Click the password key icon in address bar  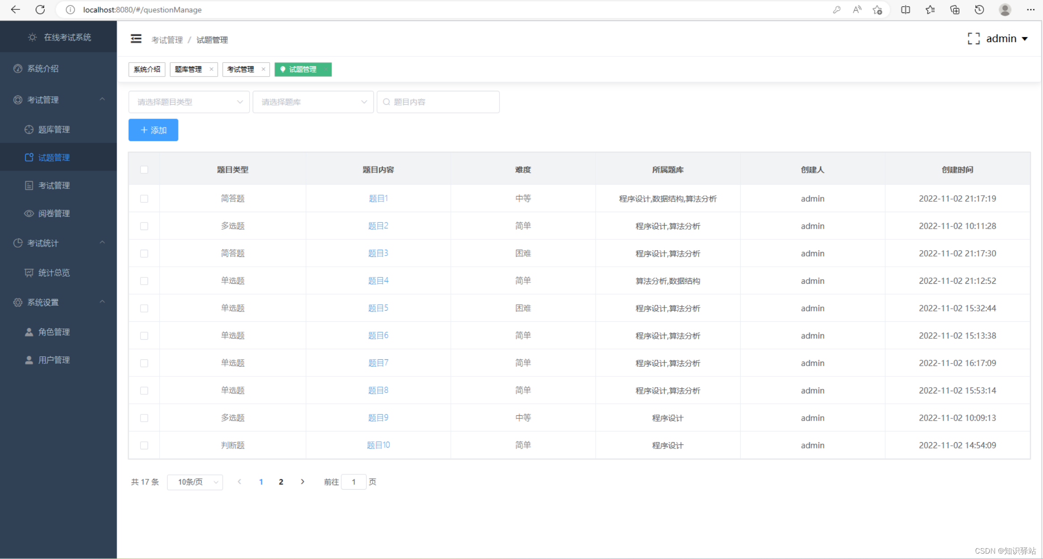[836, 9]
